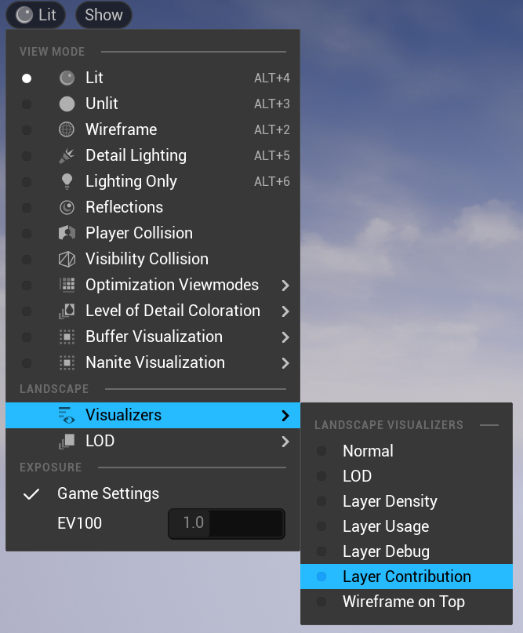This screenshot has width=523, height=633.
Task: Select Layer Usage visualizer entry
Action: pos(407,526)
